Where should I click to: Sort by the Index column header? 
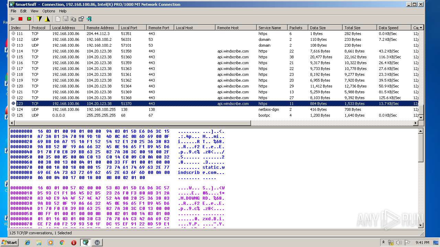(19, 28)
